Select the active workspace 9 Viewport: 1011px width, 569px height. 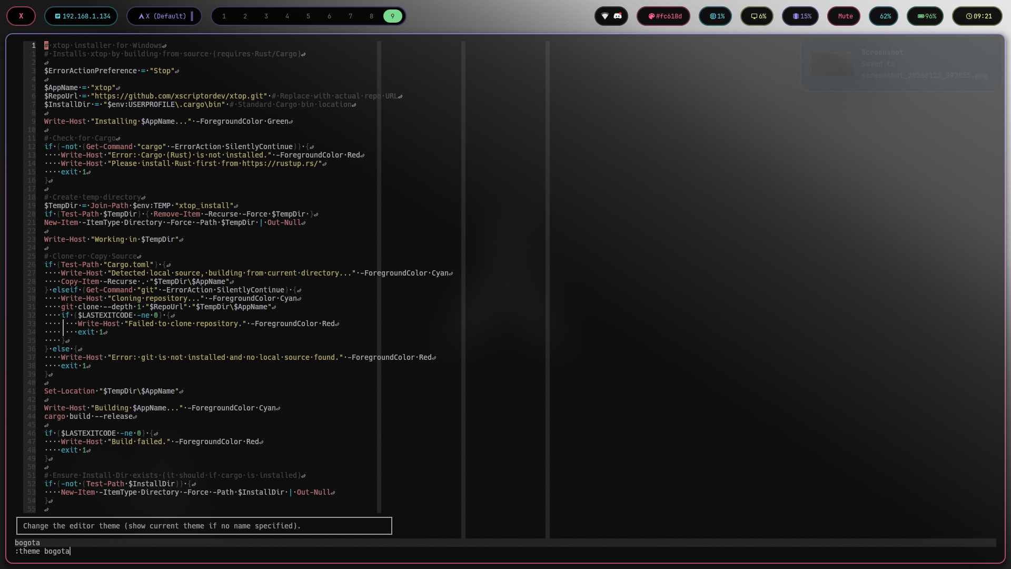[x=392, y=16]
